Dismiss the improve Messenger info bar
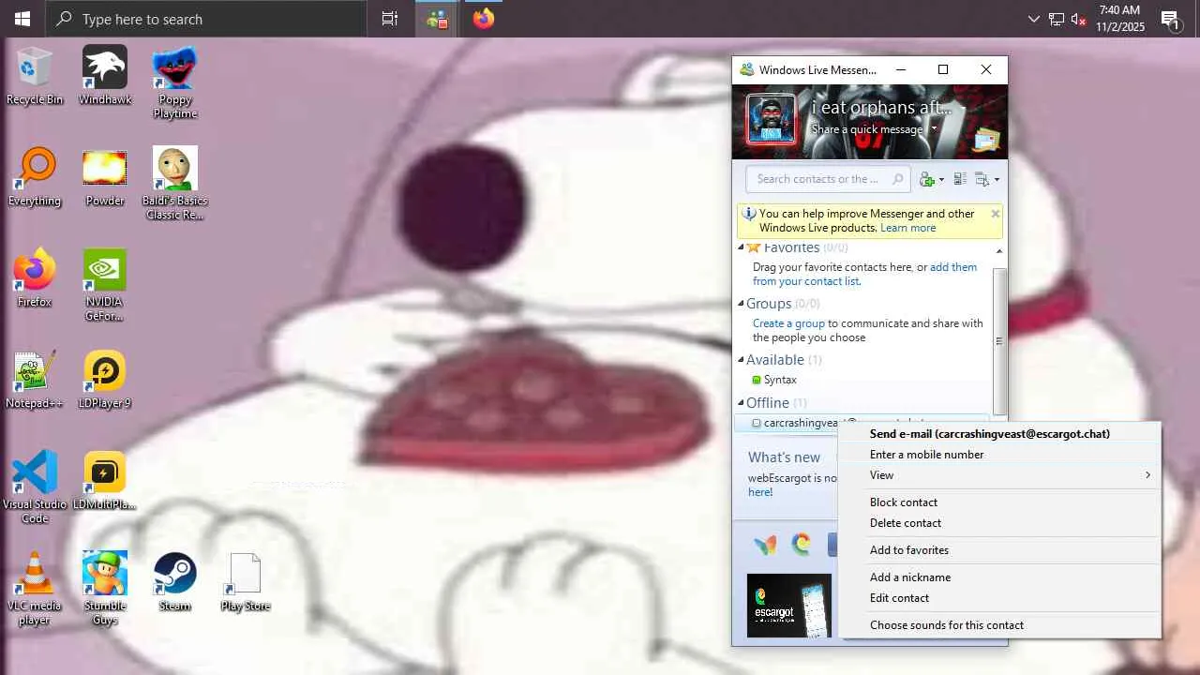 pyautogui.click(x=995, y=214)
